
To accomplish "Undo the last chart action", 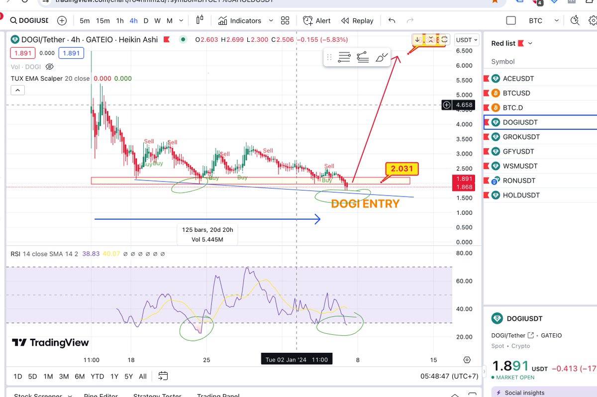I will 392,21.
